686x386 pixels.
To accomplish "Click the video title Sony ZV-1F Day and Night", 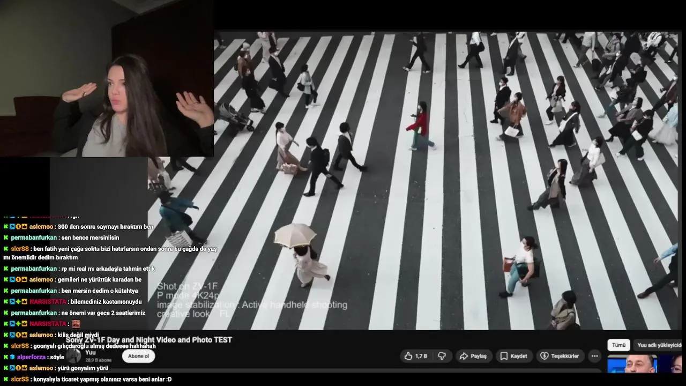I will coord(149,340).
